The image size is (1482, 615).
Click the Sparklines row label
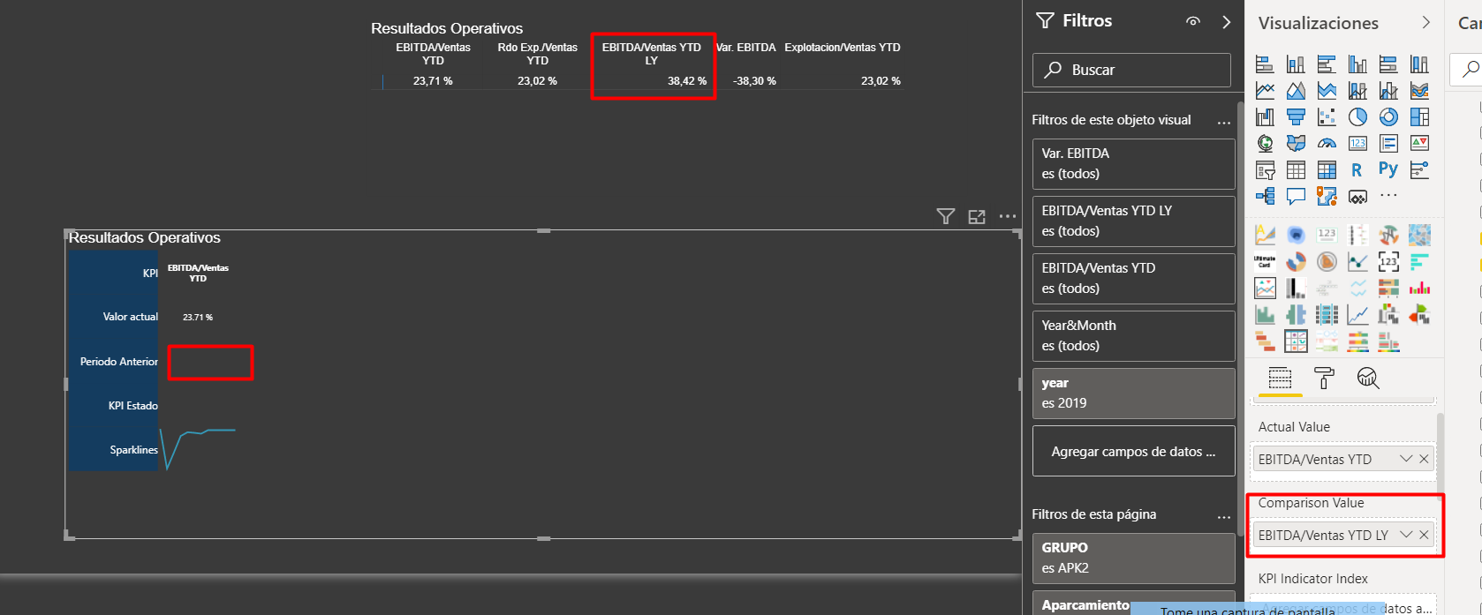click(x=134, y=450)
